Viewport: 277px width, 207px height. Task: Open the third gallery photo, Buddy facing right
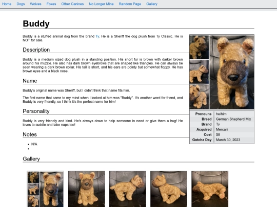[128, 189]
